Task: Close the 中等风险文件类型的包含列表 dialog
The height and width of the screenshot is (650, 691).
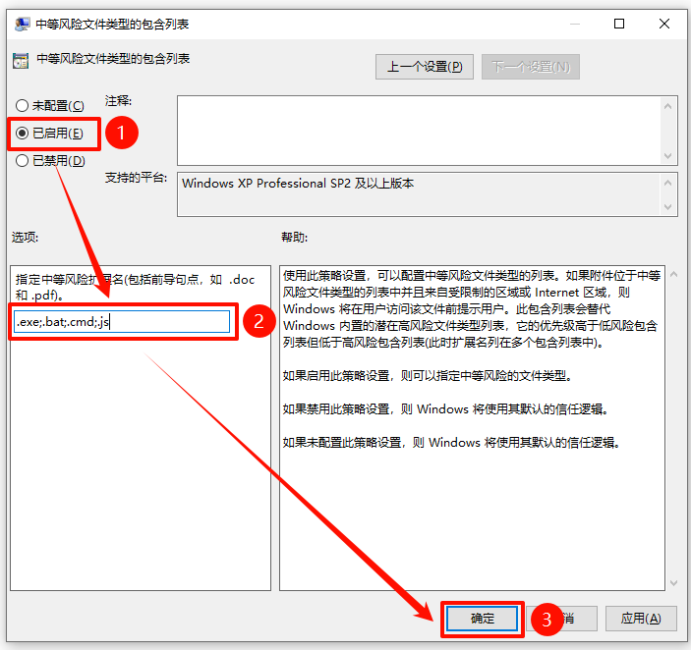Action: coord(664,24)
